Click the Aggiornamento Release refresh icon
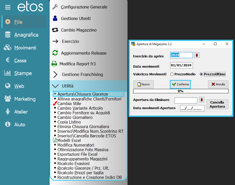Image resolution: width=235 pixels, height=185 pixels. tap(55, 53)
